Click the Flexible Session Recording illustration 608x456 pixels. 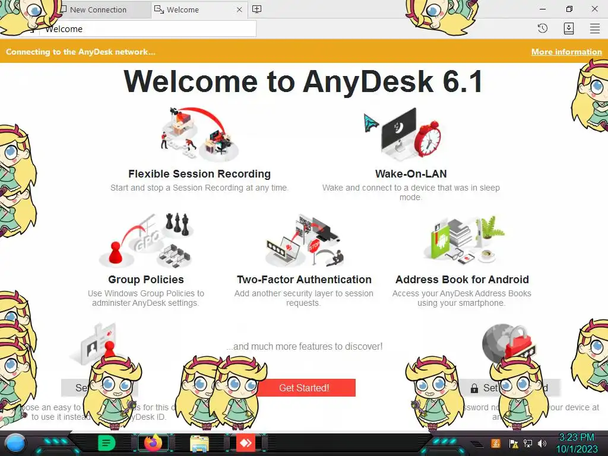[x=199, y=134]
